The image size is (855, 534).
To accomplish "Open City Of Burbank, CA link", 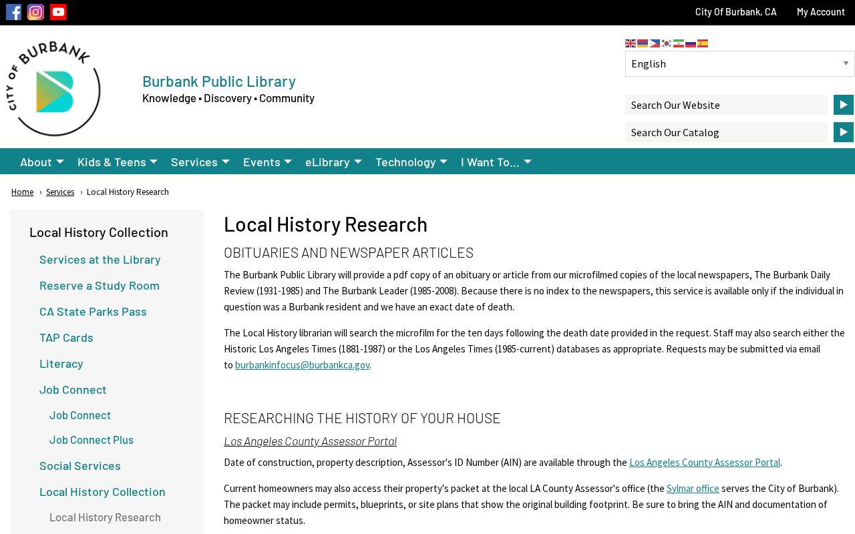I will coord(735,12).
